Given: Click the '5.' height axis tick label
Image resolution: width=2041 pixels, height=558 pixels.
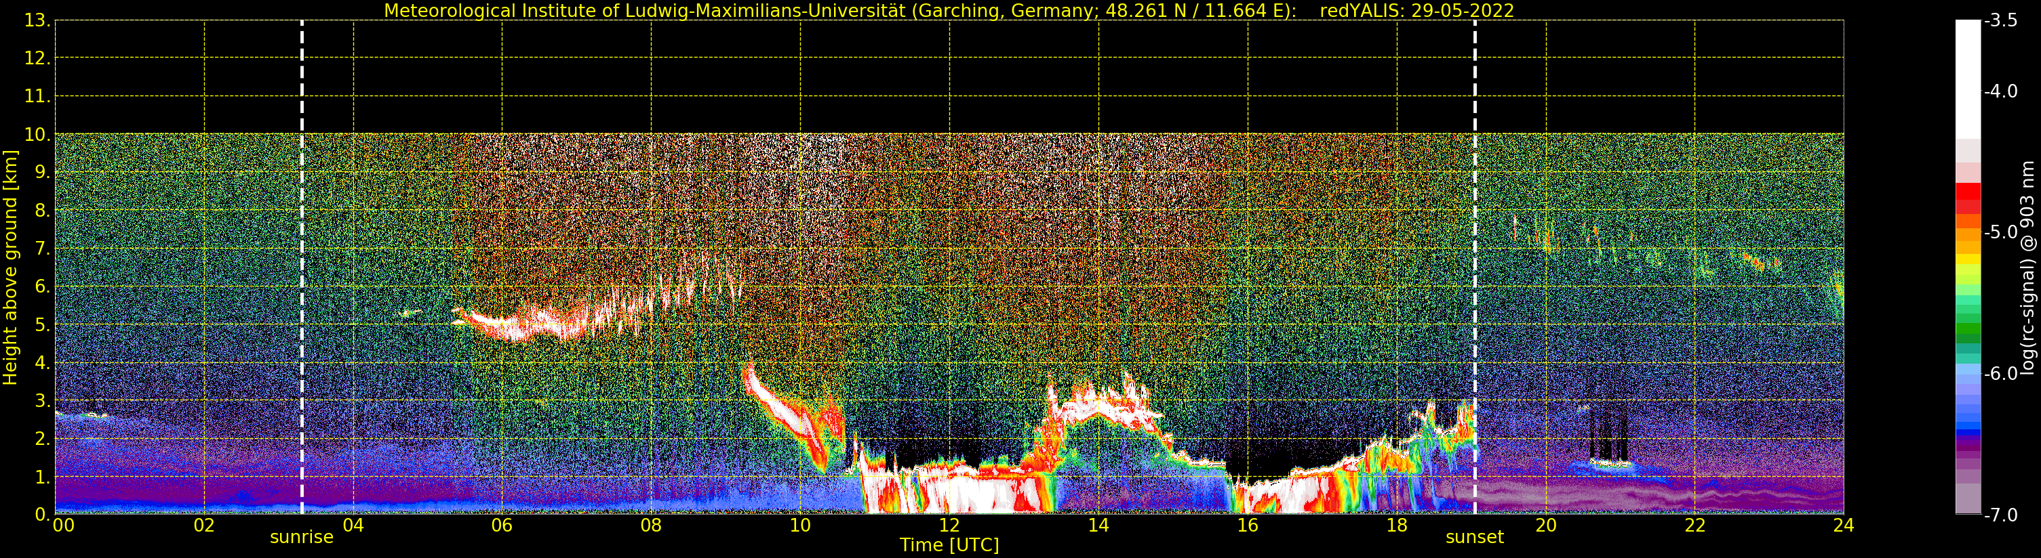Looking at the screenshot, I should point(43,324).
